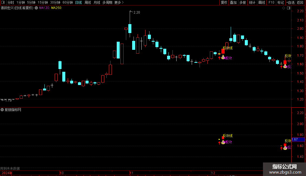Click the MA250 indicator label
Image resolution: width=306 pixels, height=176 pixels.
tap(57, 8)
